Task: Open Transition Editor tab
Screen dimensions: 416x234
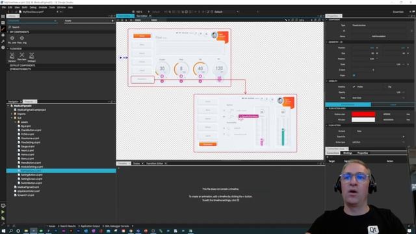Action: click(x=155, y=163)
